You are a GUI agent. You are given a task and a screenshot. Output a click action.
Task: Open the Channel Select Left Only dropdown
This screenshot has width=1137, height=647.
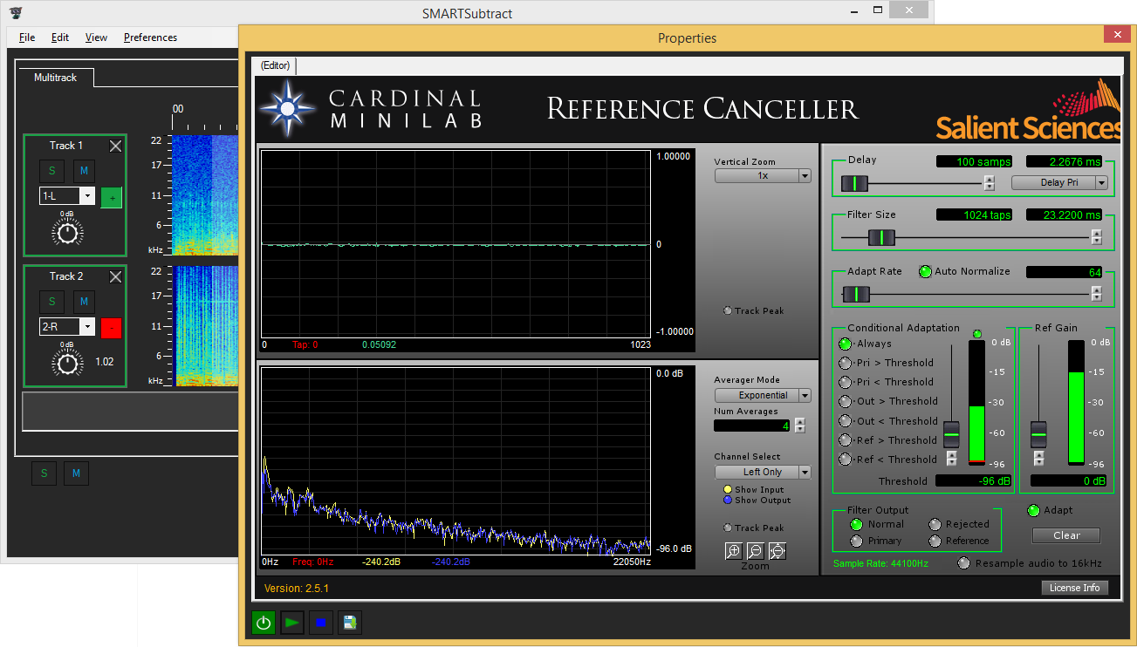763,472
